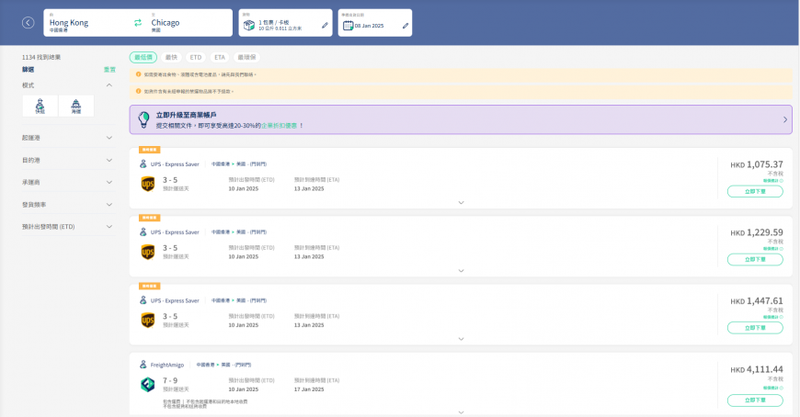Order now on the HKD 1,447.61 quote
This screenshot has height=417, width=800.
pos(755,328)
